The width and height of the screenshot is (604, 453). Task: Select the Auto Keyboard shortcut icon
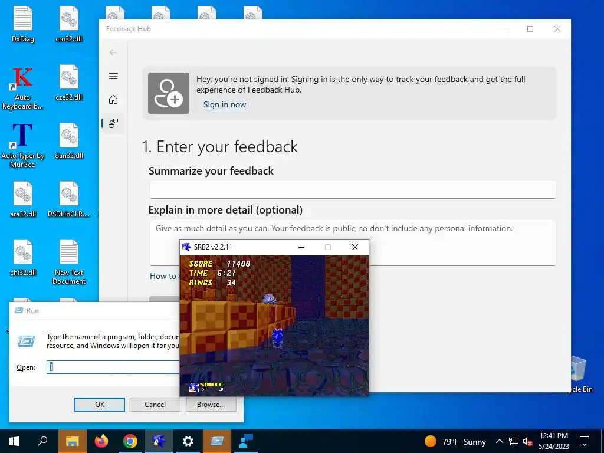coord(22,88)
